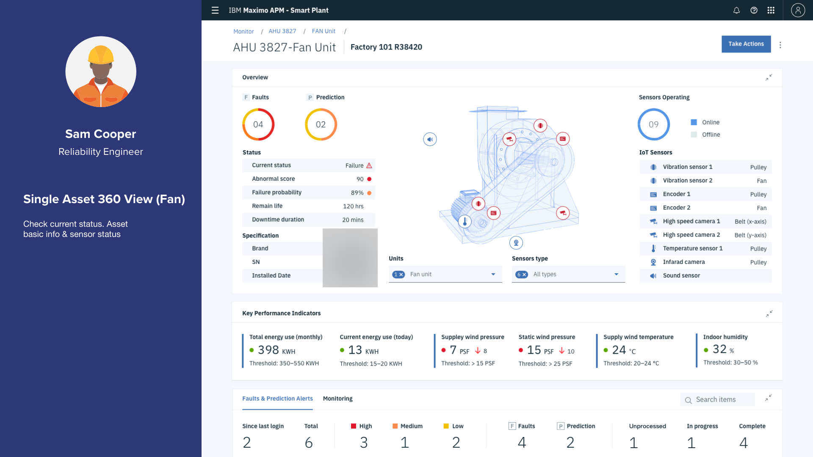Remove the Fan unit filter tag
Screen dimensions: 813x457
(401, 275)
